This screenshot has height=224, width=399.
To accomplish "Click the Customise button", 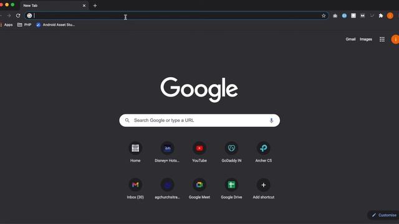I will click(x=384, y=215).
